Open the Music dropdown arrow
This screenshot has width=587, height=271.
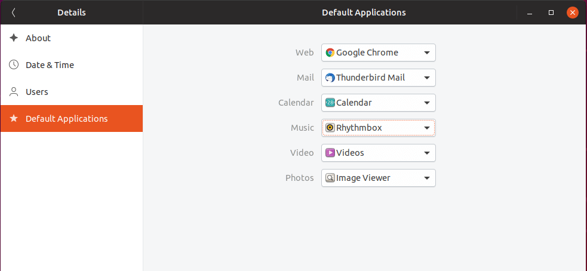pos(427,128)
